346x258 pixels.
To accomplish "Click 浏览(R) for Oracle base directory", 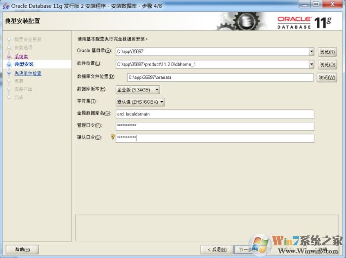I will click(327, 52).
